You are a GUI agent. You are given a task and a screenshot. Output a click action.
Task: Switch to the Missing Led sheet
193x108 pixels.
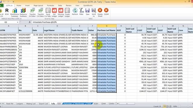(31, 103)
